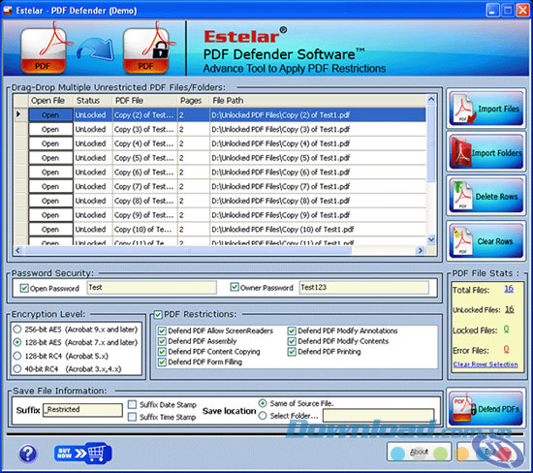
Task: Click the Error Files count value
Action: tap(506, 349)
